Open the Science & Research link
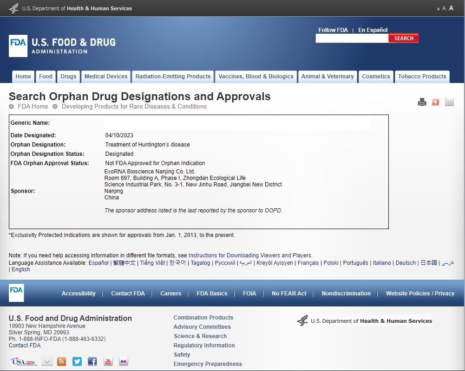 (200, 336)
